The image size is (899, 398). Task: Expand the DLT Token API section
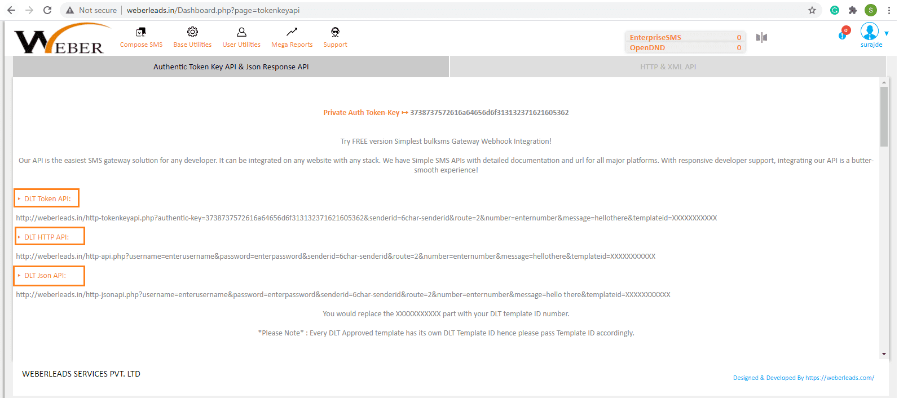(x=47, y=198)
